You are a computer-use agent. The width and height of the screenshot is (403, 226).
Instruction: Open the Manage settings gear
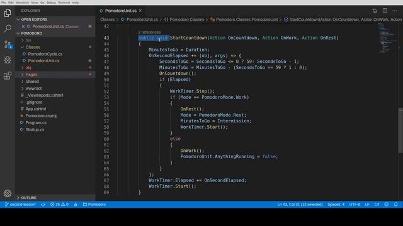(8, 193)
